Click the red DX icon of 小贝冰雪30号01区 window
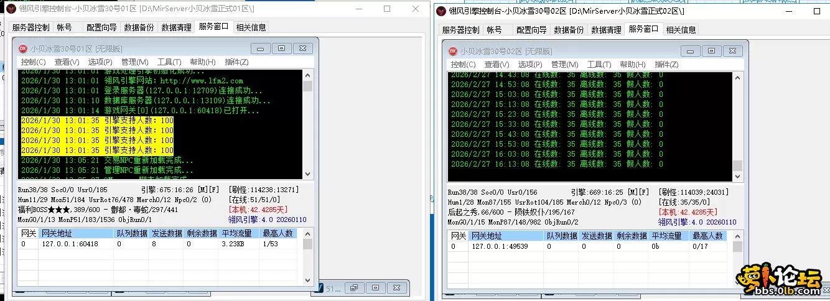 pyautogui.click(x=23, y=49)
